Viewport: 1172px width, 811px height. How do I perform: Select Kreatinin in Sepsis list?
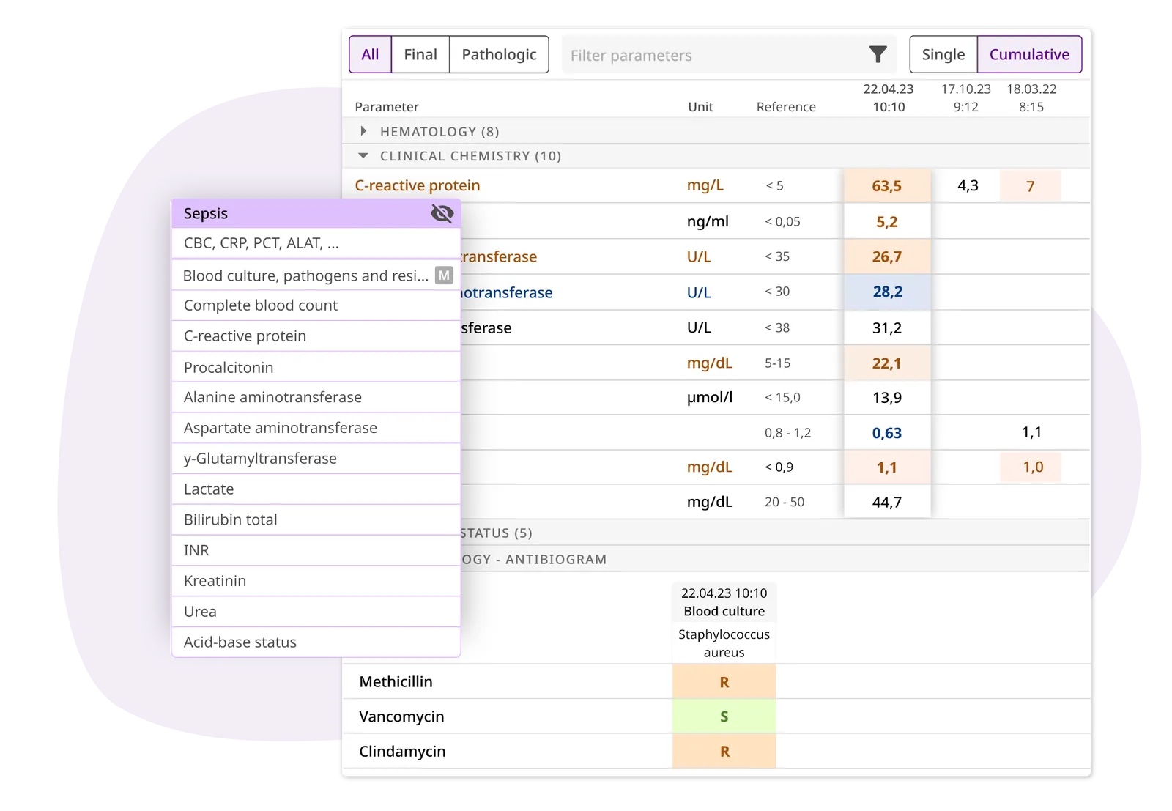tap(316, 581)
